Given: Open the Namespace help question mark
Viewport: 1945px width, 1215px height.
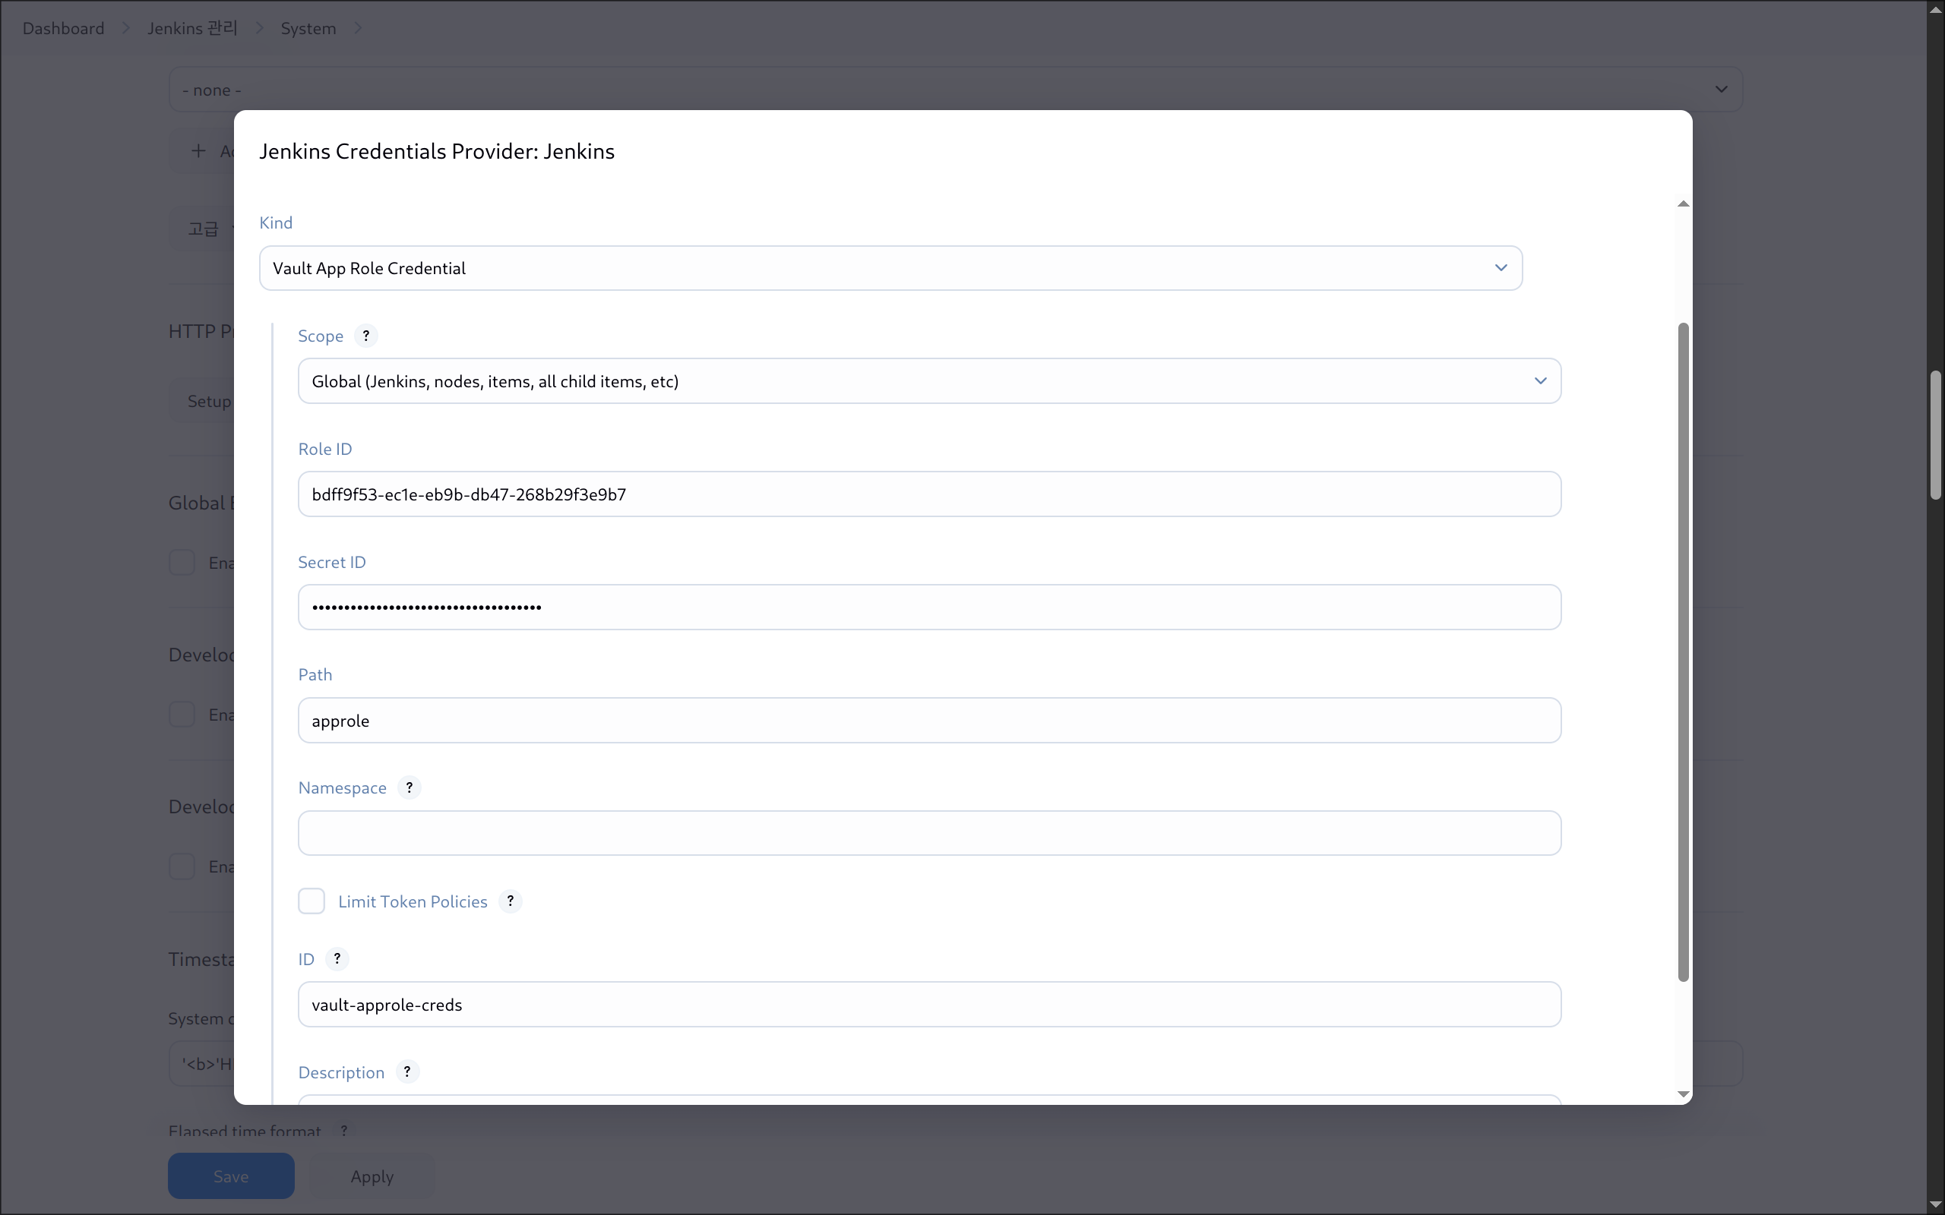Looking at the screenshot, I should coord(409,787).
